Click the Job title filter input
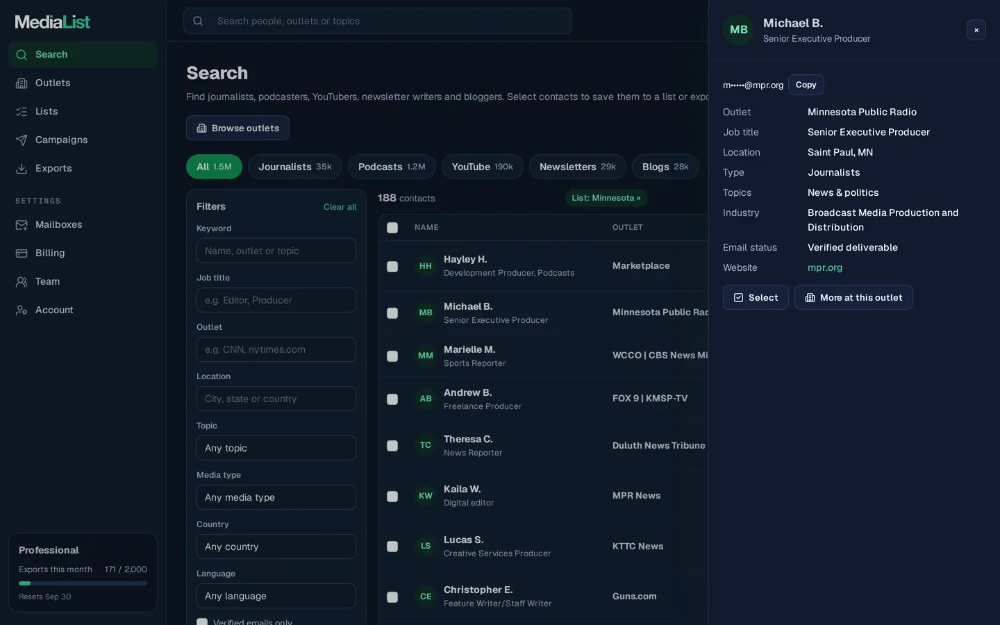This screenshot has width=1000, height=625. click(276, 300)
